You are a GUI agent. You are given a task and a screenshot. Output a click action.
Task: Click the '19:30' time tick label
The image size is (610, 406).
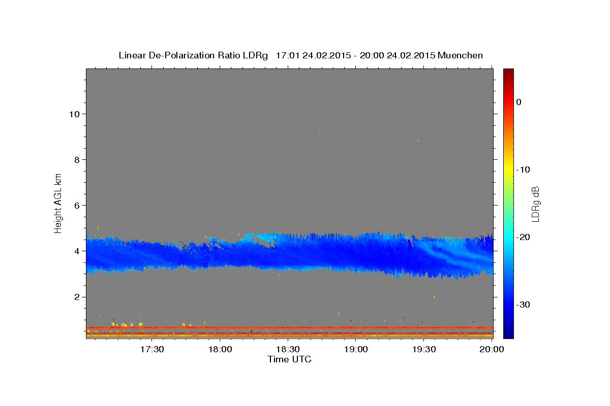pos(423,350)
